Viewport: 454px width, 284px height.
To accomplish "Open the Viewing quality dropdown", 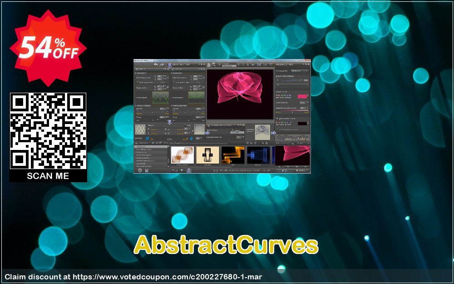I will tap(299, 71).
